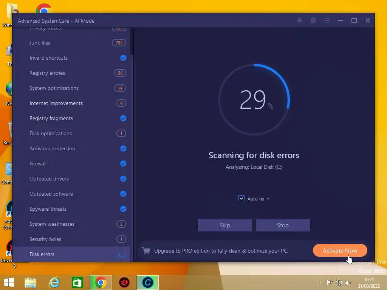Open the toolbox briefcase icon
The height and width of the screenshot is (290, 387).
coord(313,20)
